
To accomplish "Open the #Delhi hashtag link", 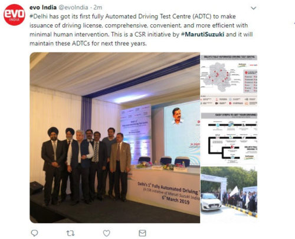I will click(x=38, y=17).
